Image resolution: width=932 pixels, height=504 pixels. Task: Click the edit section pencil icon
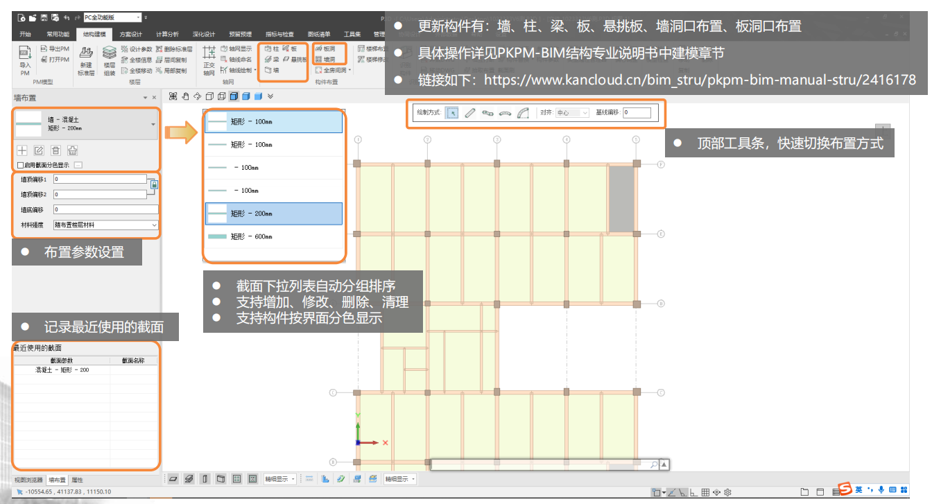[39, 150]
